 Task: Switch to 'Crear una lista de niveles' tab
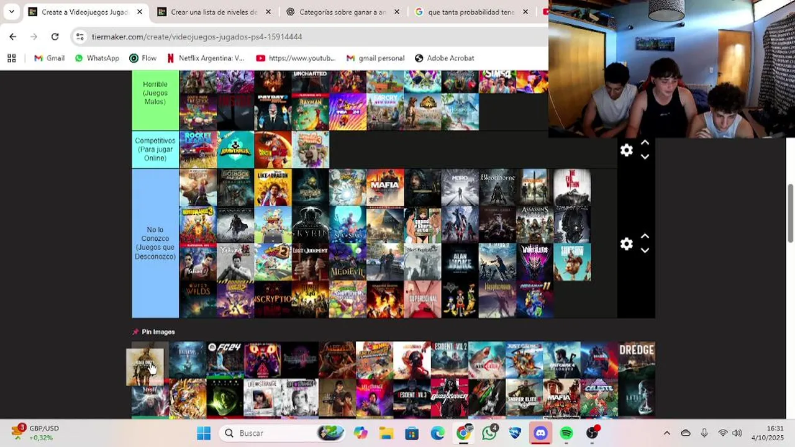click(214, 12)
